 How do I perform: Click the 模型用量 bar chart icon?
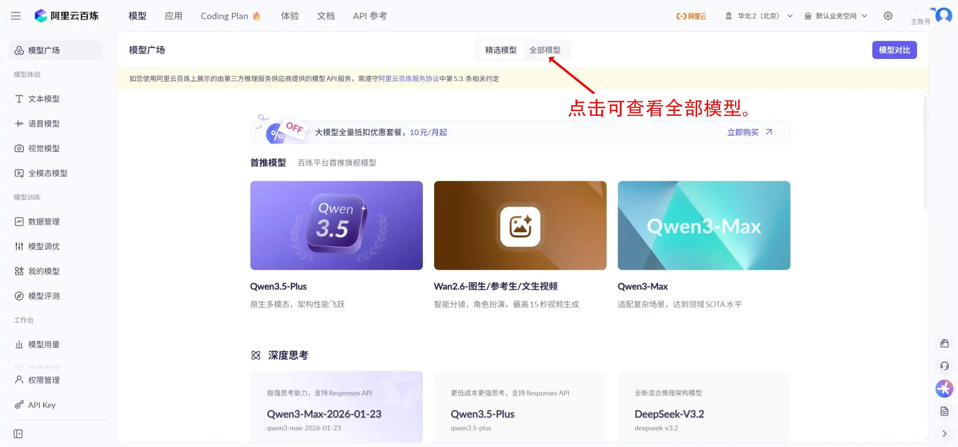pos(19,344)
